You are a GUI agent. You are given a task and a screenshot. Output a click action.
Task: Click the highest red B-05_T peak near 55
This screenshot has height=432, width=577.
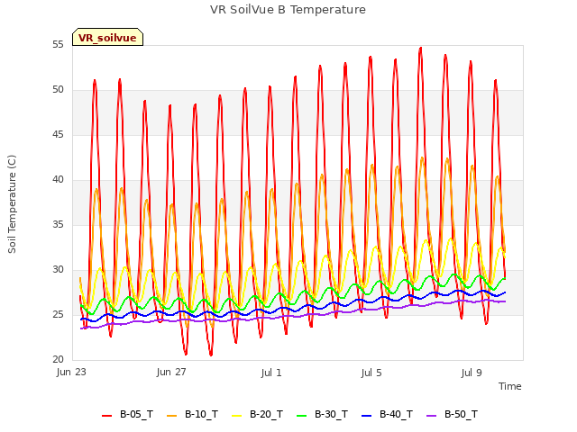pos(421,48)
